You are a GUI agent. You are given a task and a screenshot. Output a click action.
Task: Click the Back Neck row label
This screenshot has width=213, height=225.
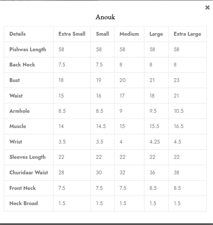point(22,65)
